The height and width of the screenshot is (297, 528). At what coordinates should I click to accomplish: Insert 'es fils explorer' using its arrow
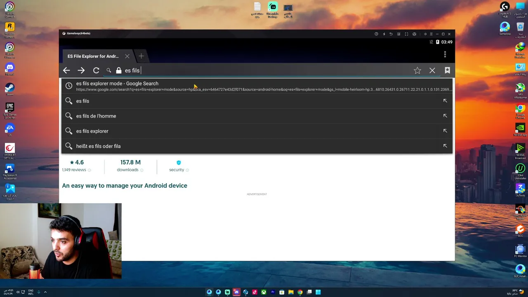click(445, 131)
